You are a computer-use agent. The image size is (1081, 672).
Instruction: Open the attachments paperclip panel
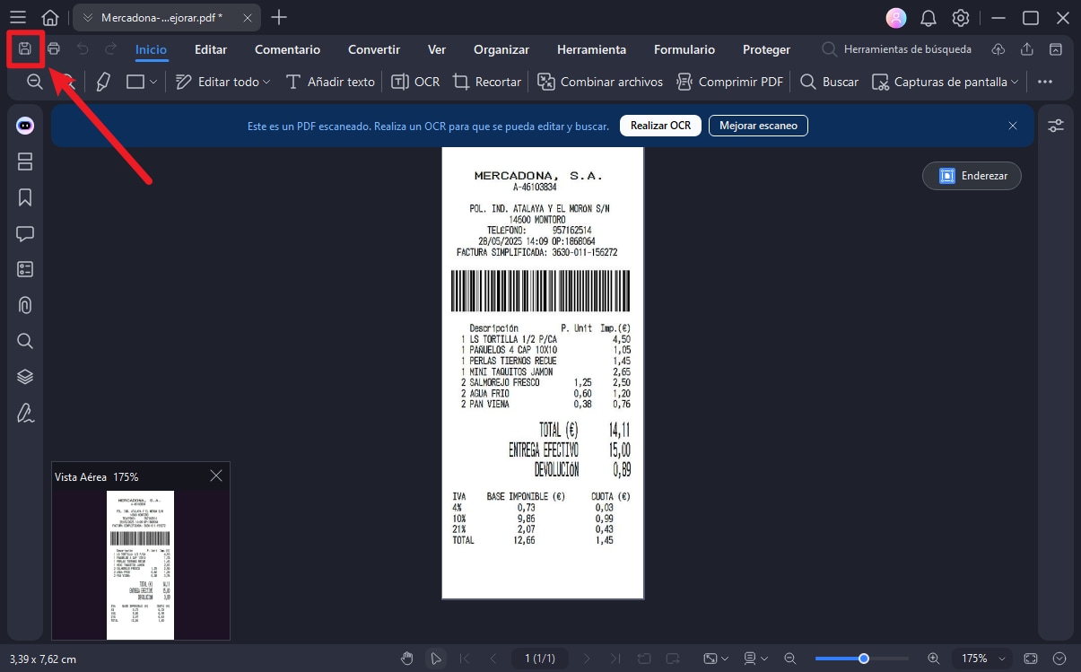click(25, 305)
